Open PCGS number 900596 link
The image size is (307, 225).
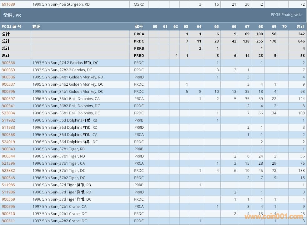(x=8, y=92)
